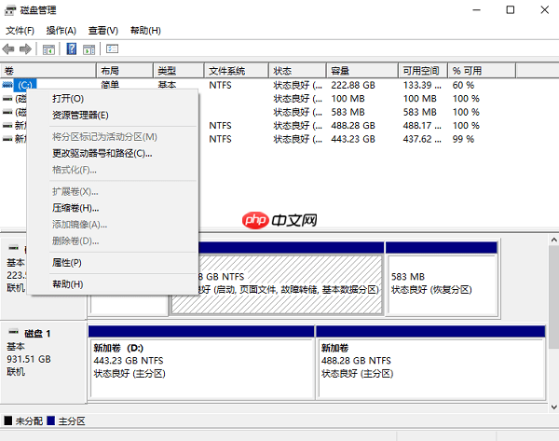Click the 583 MB capacity cell in list

tap(348, 112)
